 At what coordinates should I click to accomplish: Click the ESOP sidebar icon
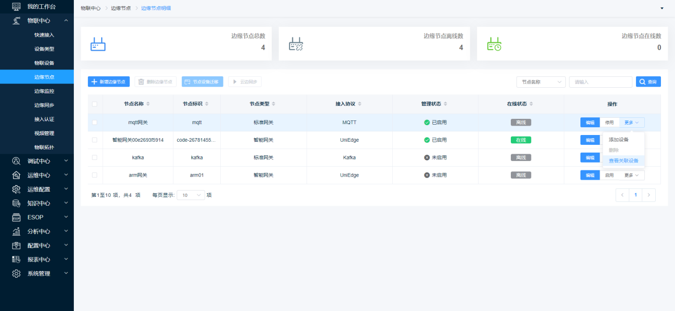pyautogui.click(x=16, y=217)
